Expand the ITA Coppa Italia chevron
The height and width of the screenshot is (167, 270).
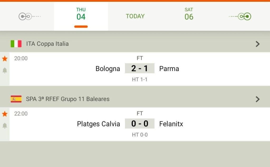[x=258, y=44]
